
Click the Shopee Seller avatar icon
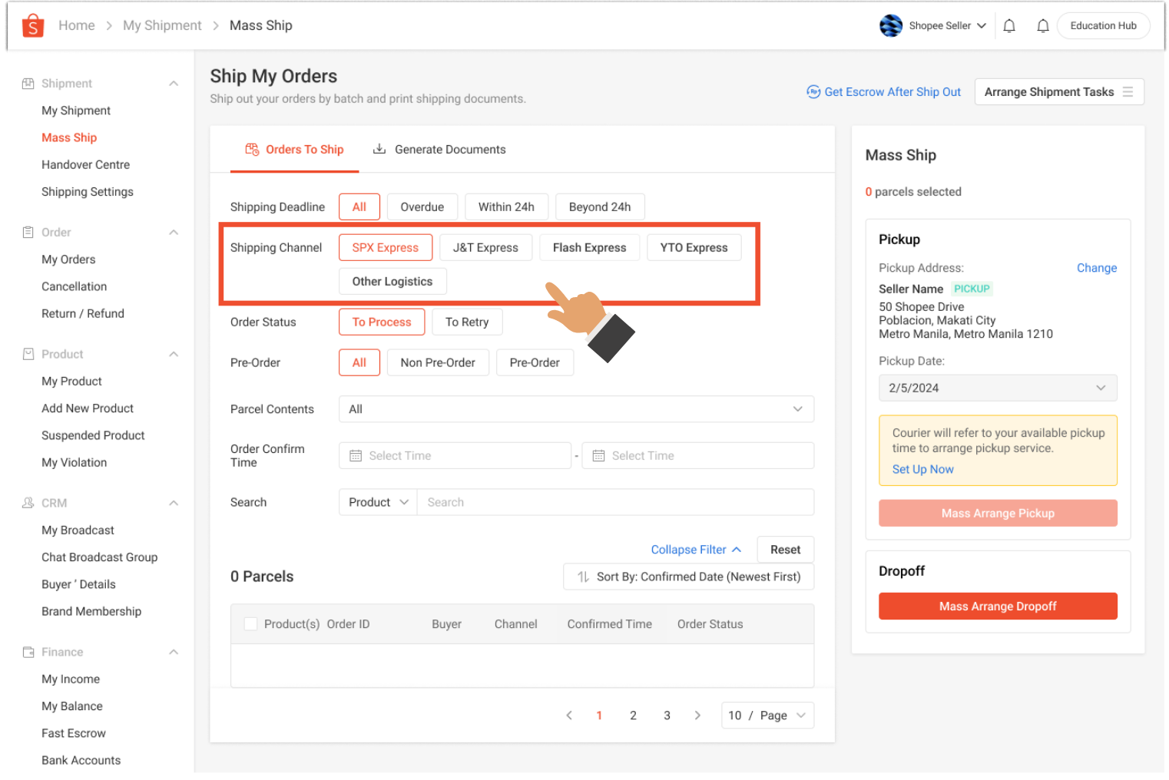click(x=890, y=26)
